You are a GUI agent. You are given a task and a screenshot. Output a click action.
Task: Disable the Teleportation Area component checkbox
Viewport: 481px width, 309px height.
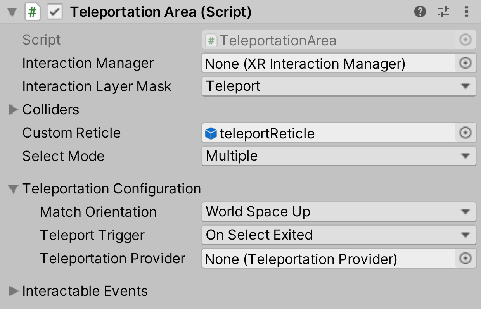55,12
